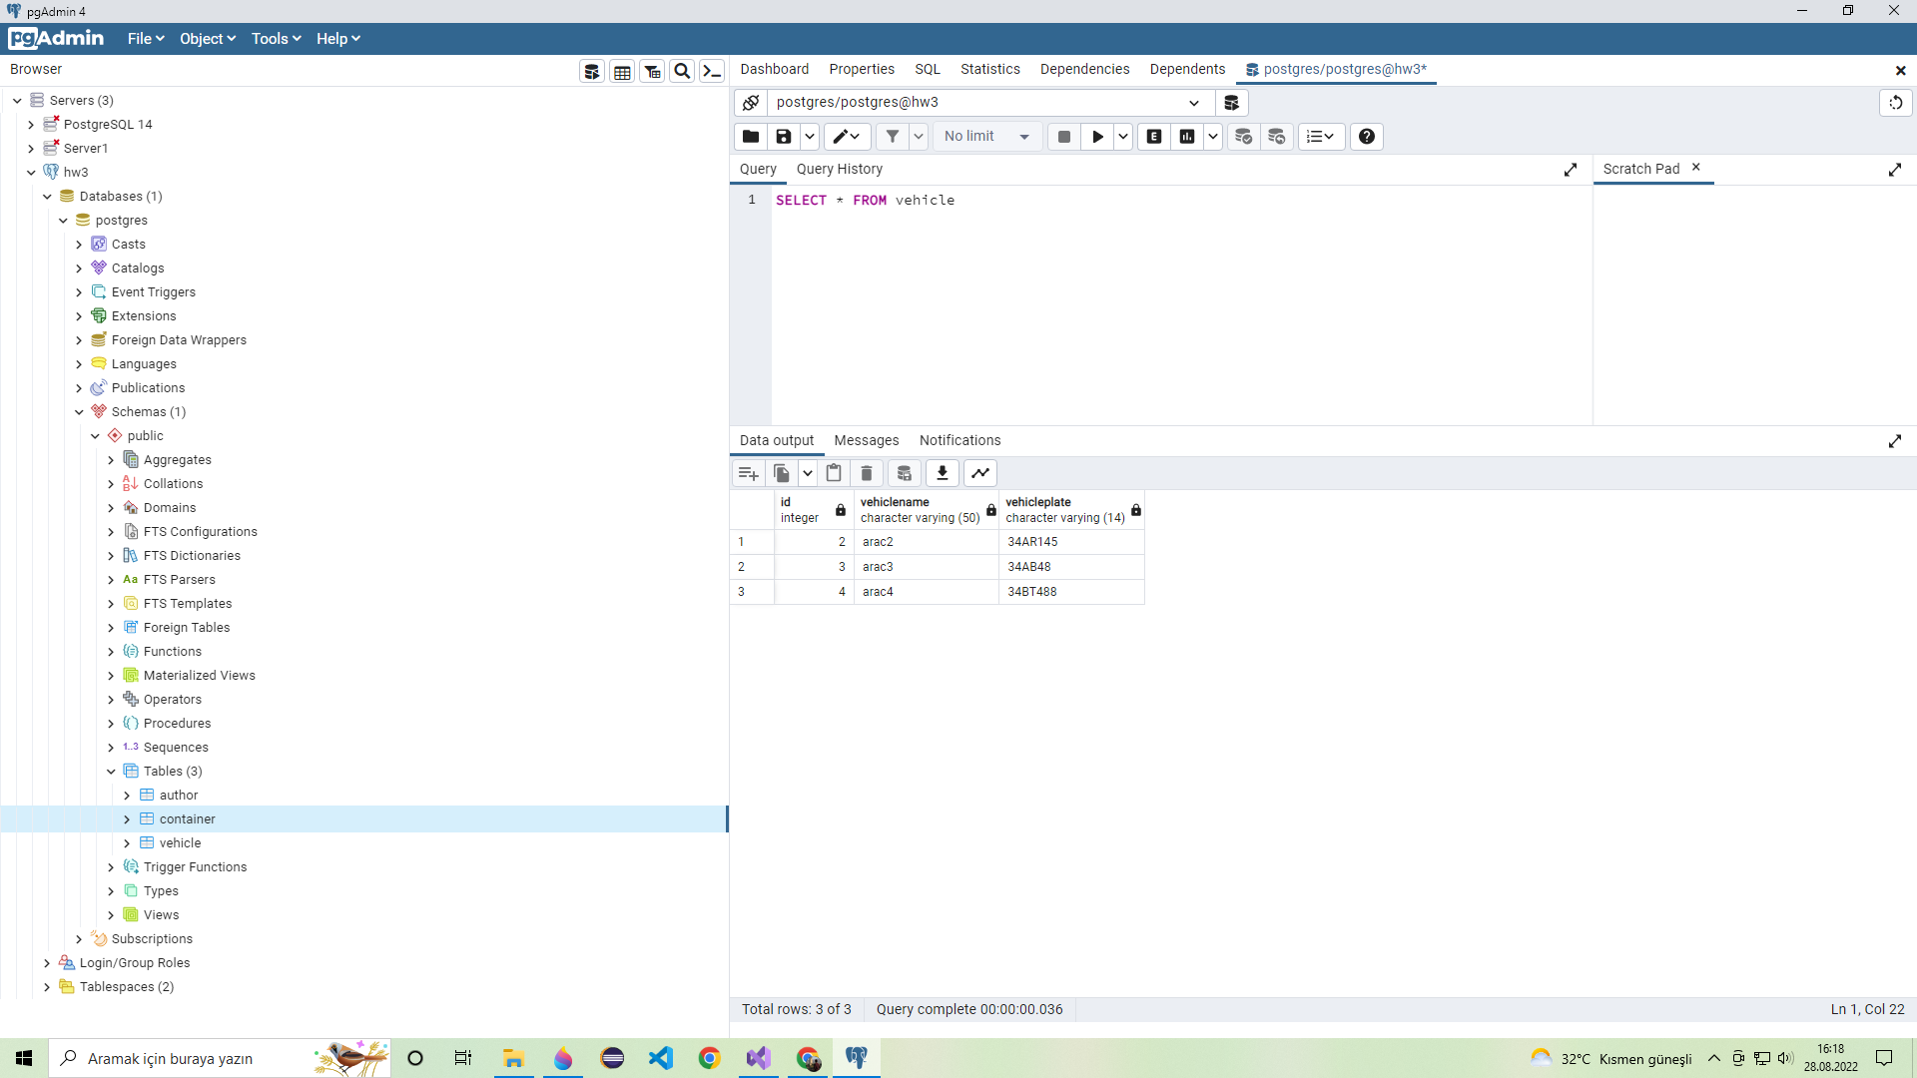The height and width of the screenshot is (1078, 1917).
Task: Paste rows into the grid
Action: [x=834, y=472]
